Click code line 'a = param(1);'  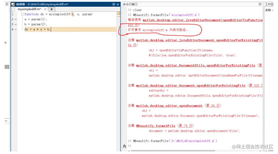[36, 19]
